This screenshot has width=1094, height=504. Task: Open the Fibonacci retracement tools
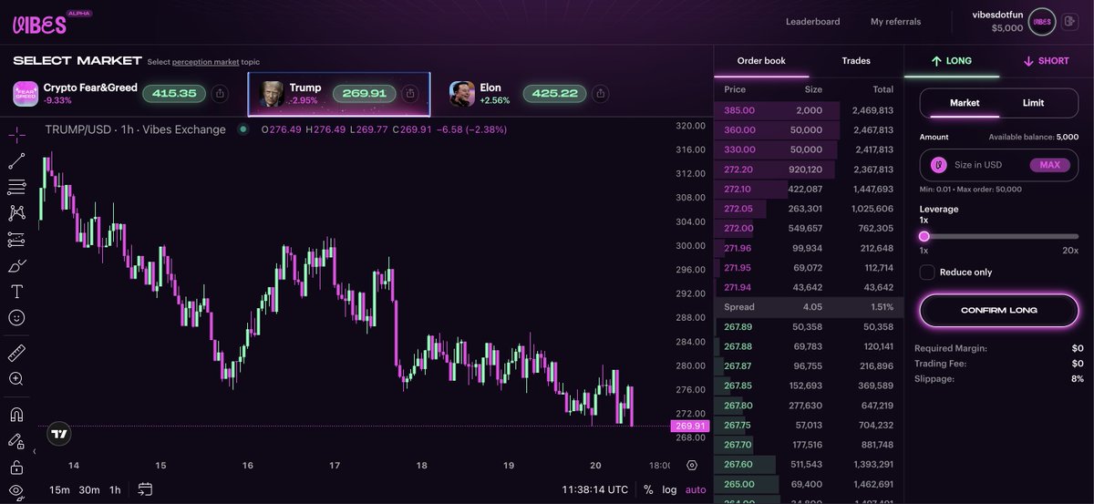tap(16, 187)
